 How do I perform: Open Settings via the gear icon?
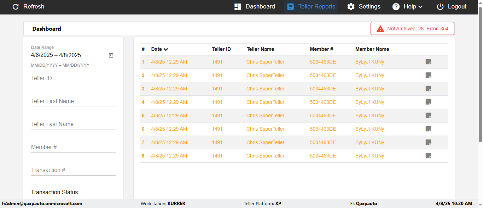(x=351, y=7)
